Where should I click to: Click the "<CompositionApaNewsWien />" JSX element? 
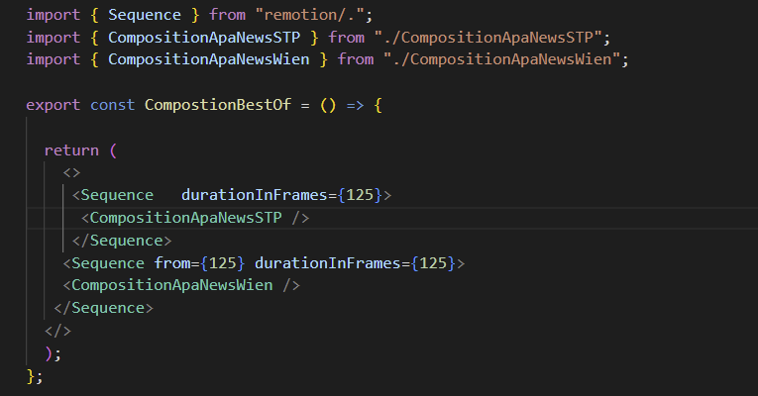tap(181, 285)
